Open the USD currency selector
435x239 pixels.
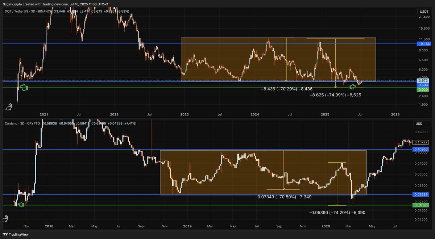pos(422,123)
